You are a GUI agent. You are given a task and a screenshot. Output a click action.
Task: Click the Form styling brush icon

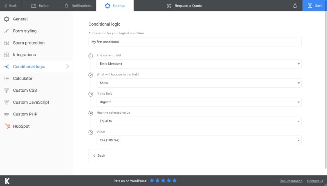[x=7, y=31]
